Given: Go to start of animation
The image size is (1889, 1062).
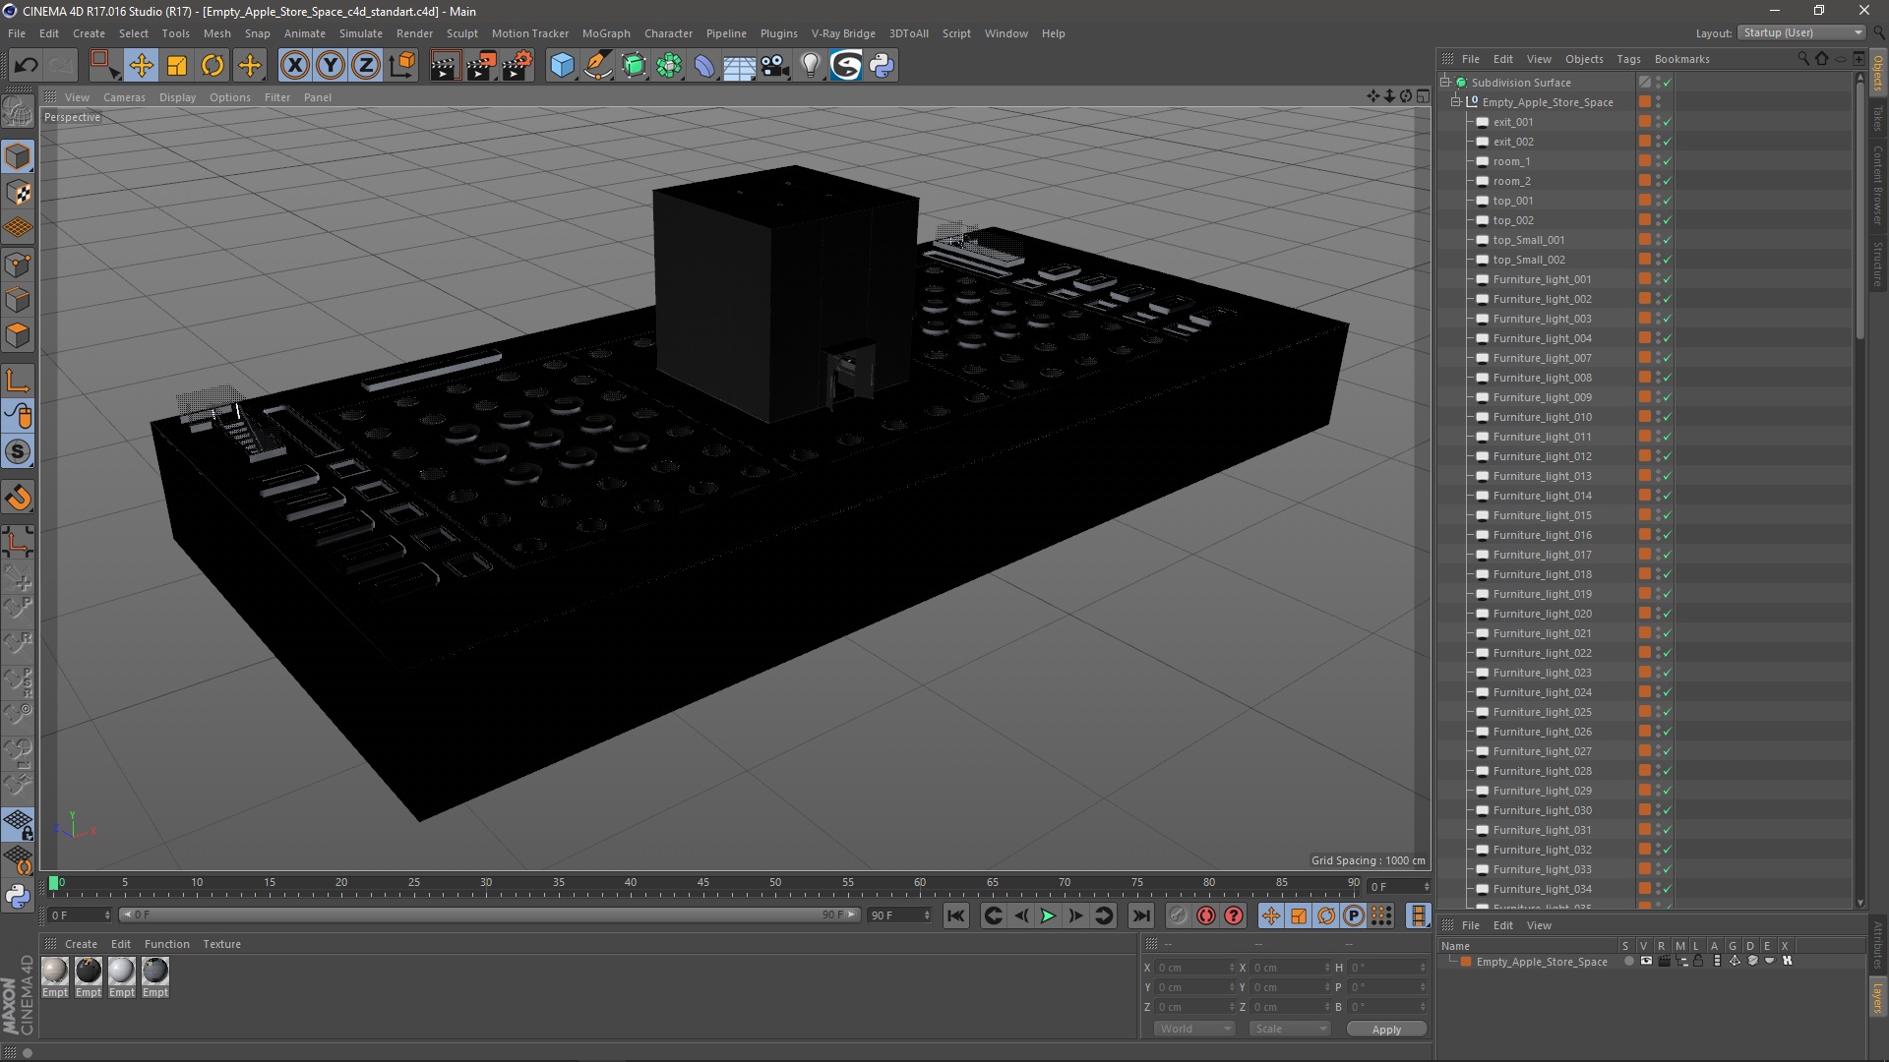Looking at the screenshot, I should point(955,915).
